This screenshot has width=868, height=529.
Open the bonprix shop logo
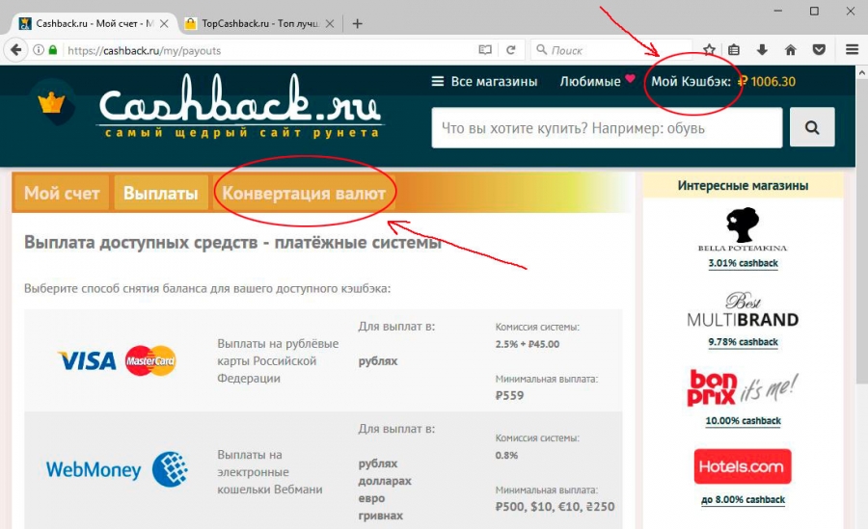[743, 388]
